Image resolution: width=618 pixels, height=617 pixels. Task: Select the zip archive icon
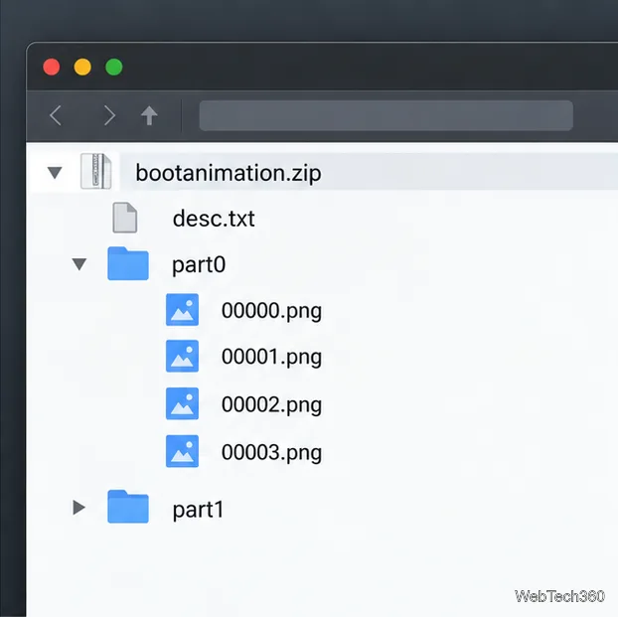coord(95,172)
